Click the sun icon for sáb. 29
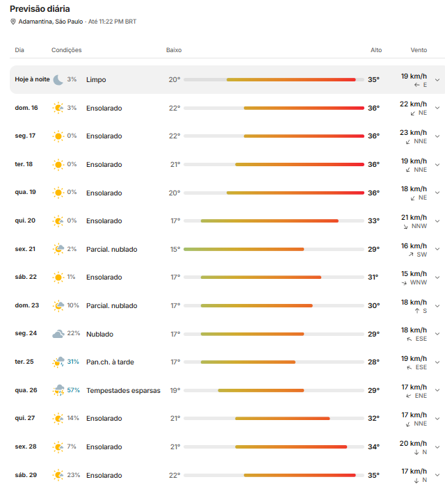The image size is (445, 491). [58, 475]
